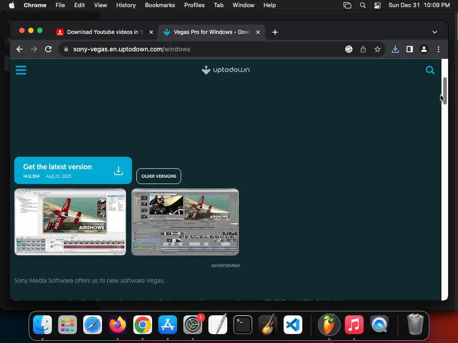
Task: Open the Chrome profile icon
Action: [424, 49]
